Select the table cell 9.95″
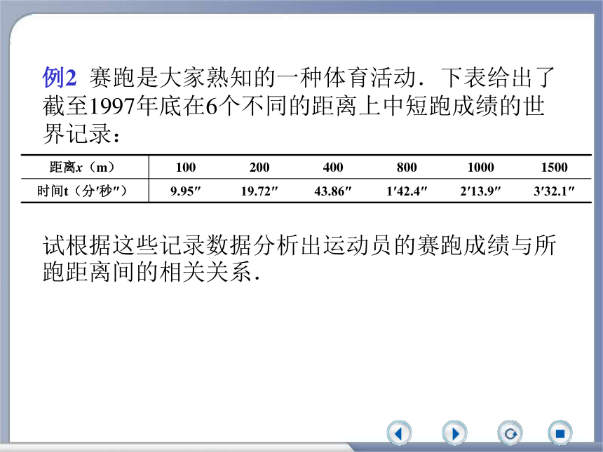 click(x=186, y=191)
